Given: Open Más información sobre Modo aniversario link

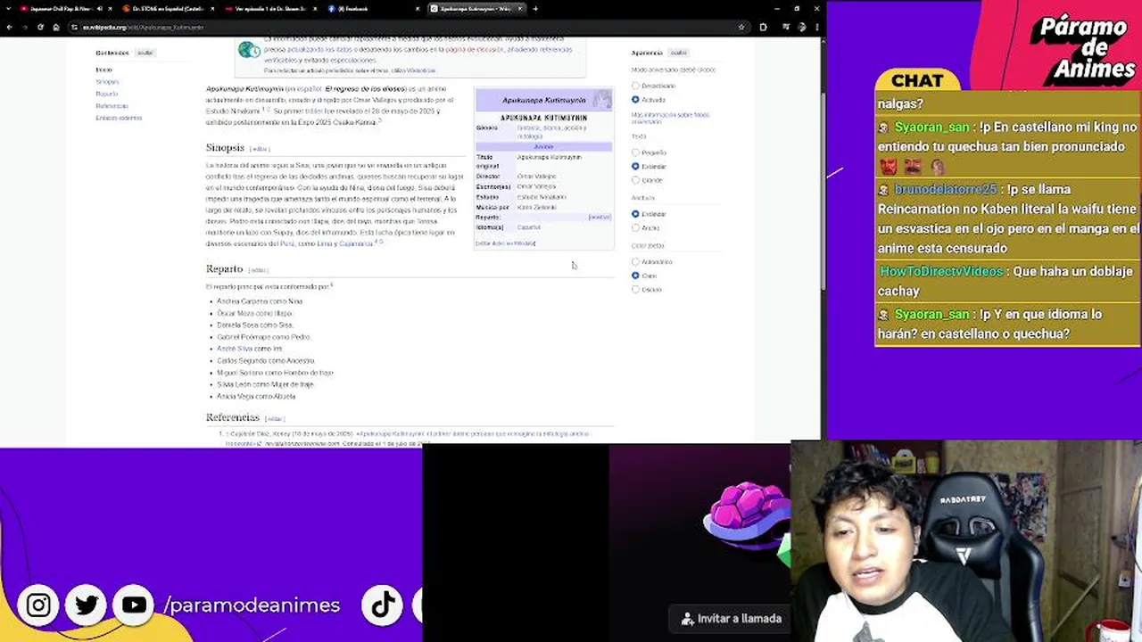Looking at the screenshot, I should click(670, 117).
